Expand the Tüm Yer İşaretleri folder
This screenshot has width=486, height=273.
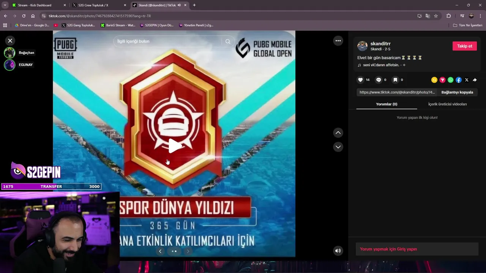click(x=467, y=25)
